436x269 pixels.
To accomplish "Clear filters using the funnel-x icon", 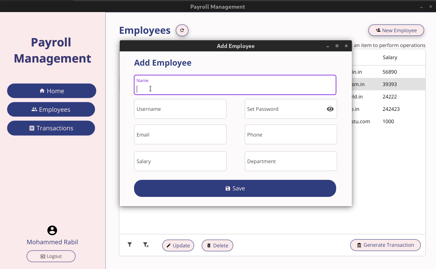I will 146,245.
